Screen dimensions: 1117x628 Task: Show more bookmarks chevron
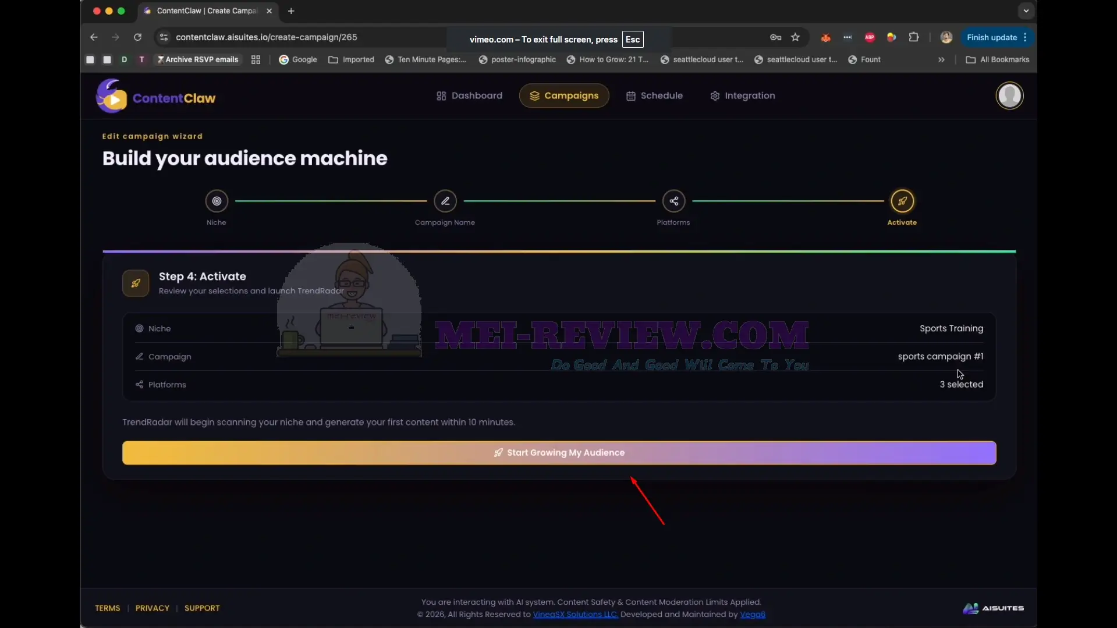tap(941, 59)
